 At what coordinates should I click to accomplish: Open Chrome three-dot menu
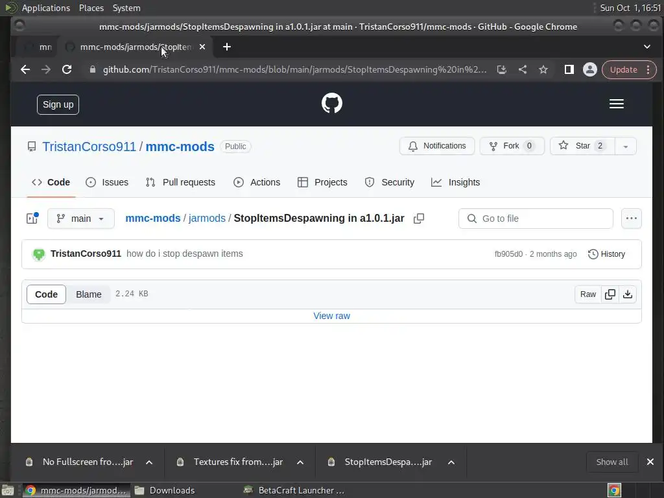click(x=648, y=69)
